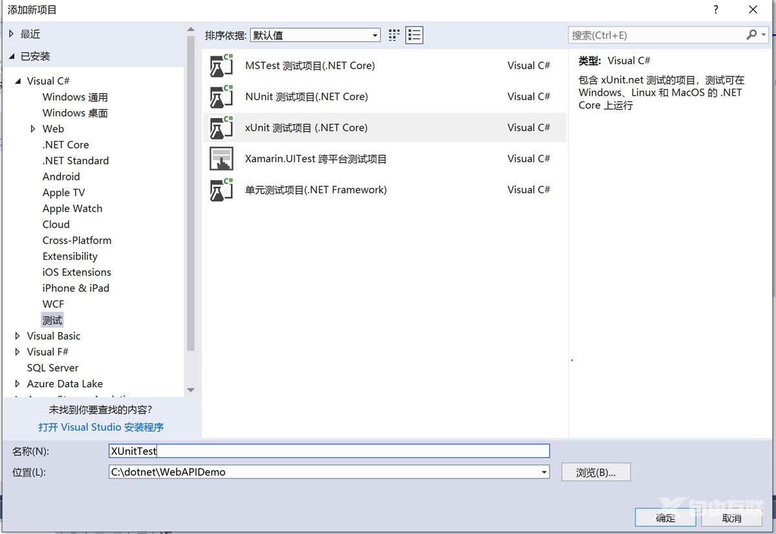Select the 测试 category in tree
Image resolution: width=776 pixels, height=534 pixels.
pyautogui.click(x=52, y=321)
